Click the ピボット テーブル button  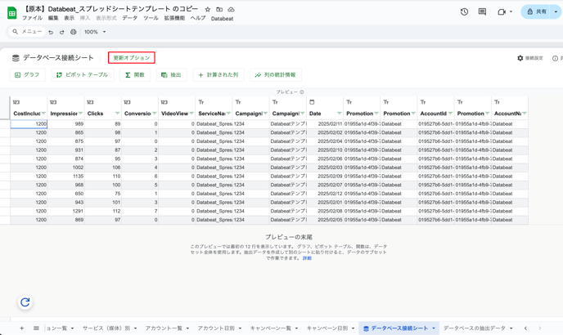pyautogui.click(x=83, y=75)
